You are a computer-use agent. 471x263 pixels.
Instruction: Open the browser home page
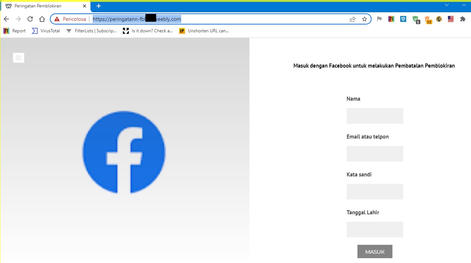pos(42,19)
